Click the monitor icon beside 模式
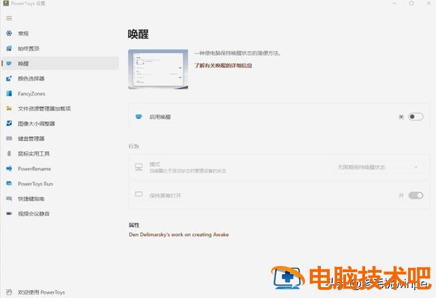The width and height of the screenshot is (436, 298). point(139,167)
